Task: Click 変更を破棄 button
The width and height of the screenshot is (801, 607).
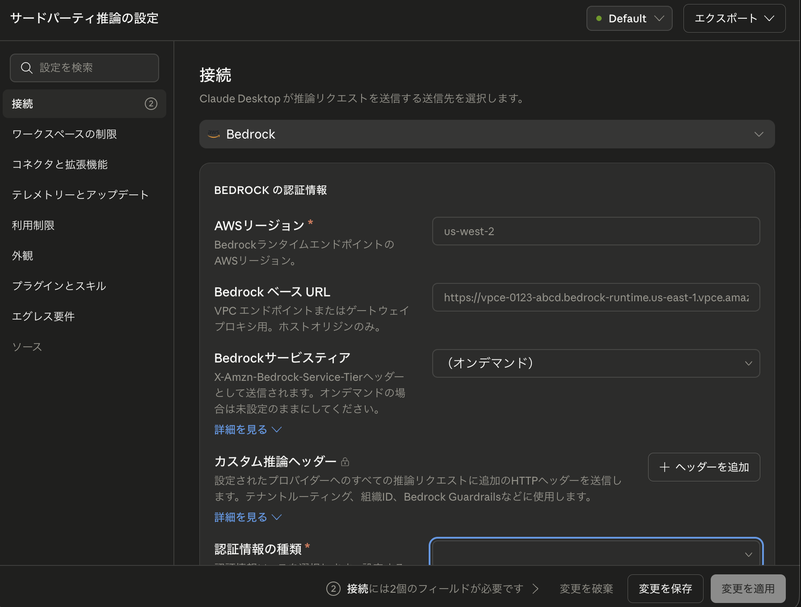Action: 586,589
